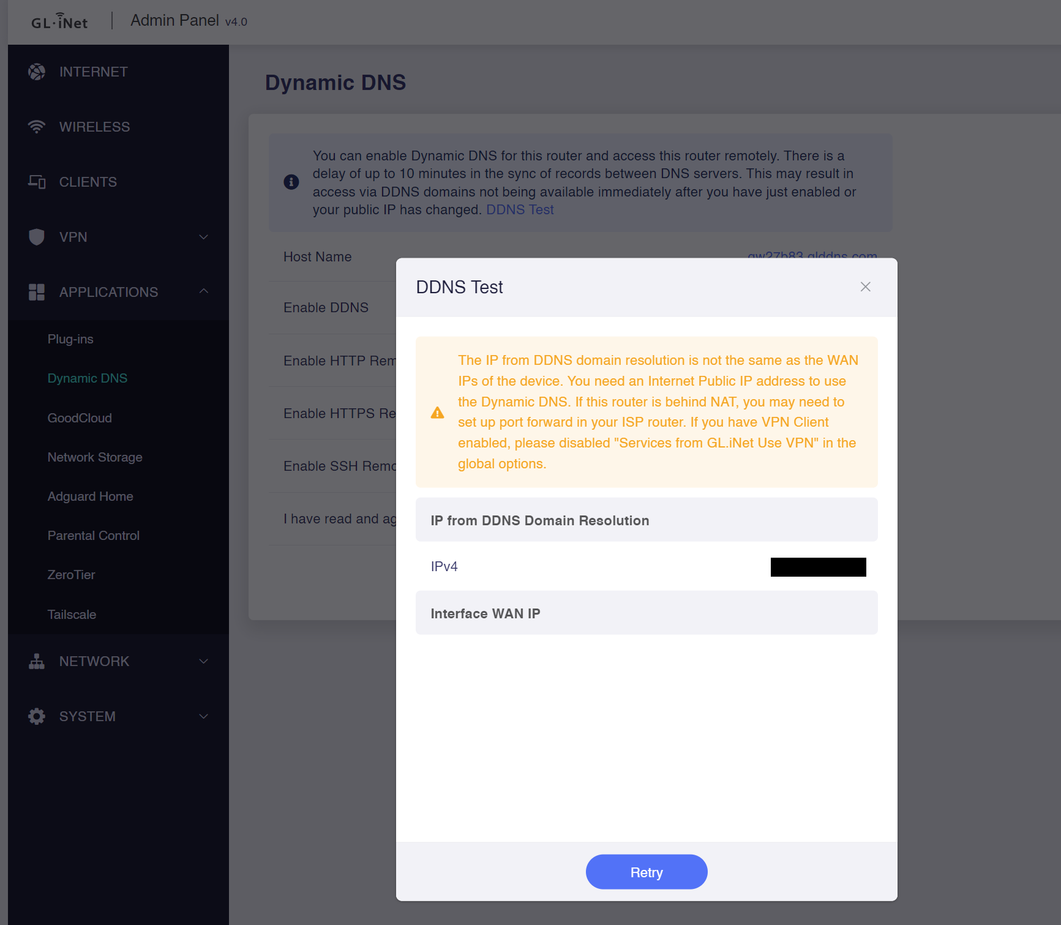This screenshot has width=1061, height=925.
Task: Click the Clients devices icon
Action: point(37,182)
